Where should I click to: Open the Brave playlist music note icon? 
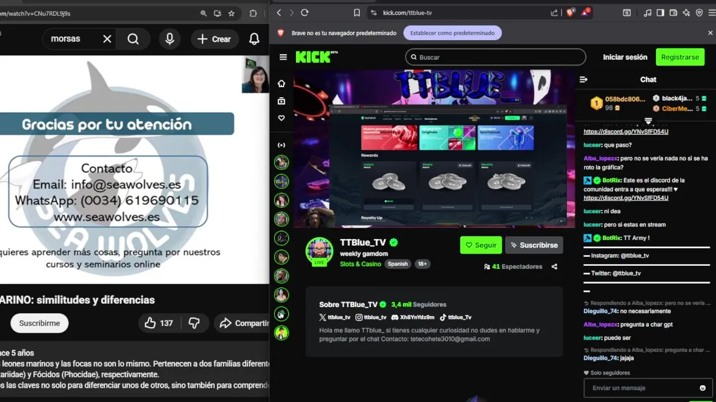coord(648,12)
